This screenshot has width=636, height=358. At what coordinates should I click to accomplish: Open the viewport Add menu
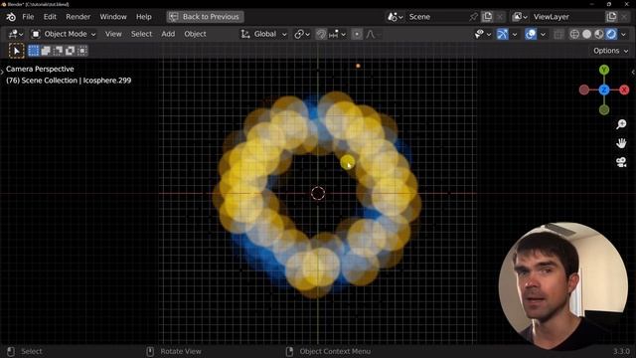point(168,34)
